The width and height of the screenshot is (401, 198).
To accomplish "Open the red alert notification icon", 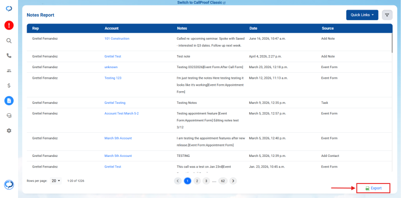I will point(9,25).
